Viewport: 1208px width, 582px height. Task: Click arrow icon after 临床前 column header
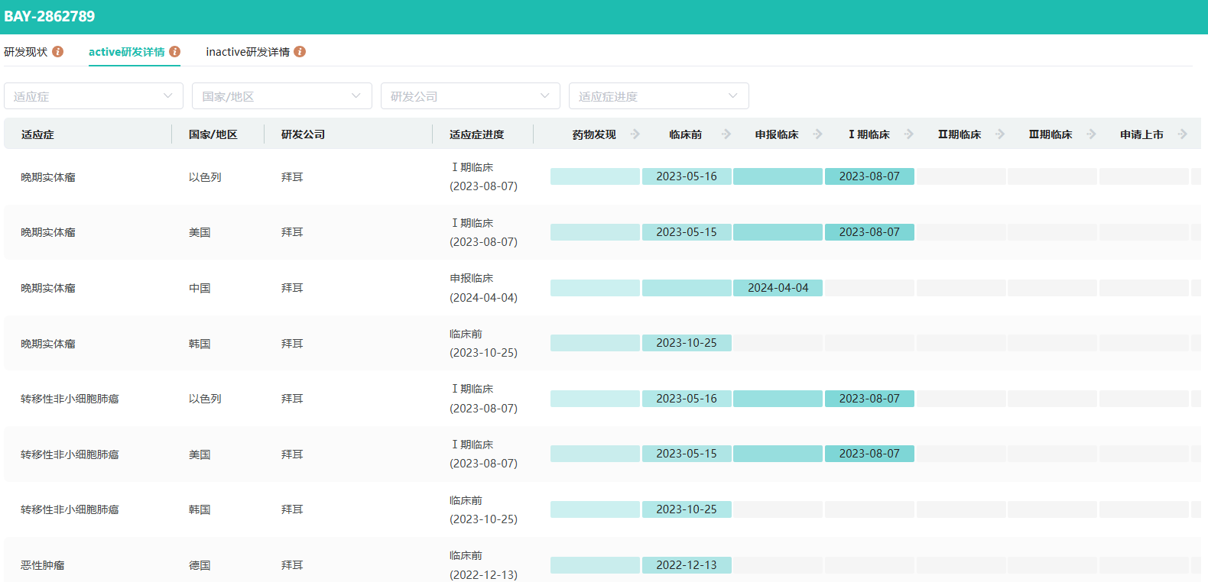[x=726, y=134]
